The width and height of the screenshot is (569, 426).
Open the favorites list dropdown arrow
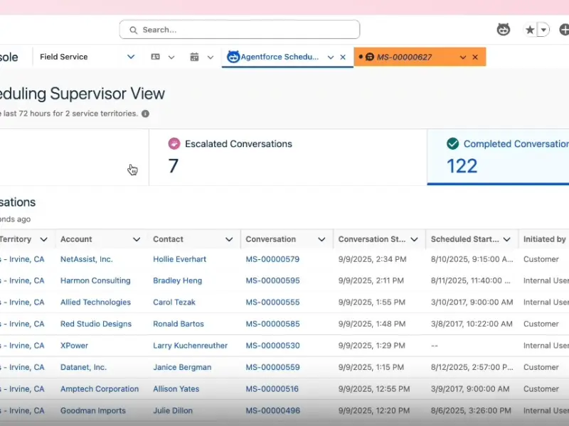pos(543,30)
